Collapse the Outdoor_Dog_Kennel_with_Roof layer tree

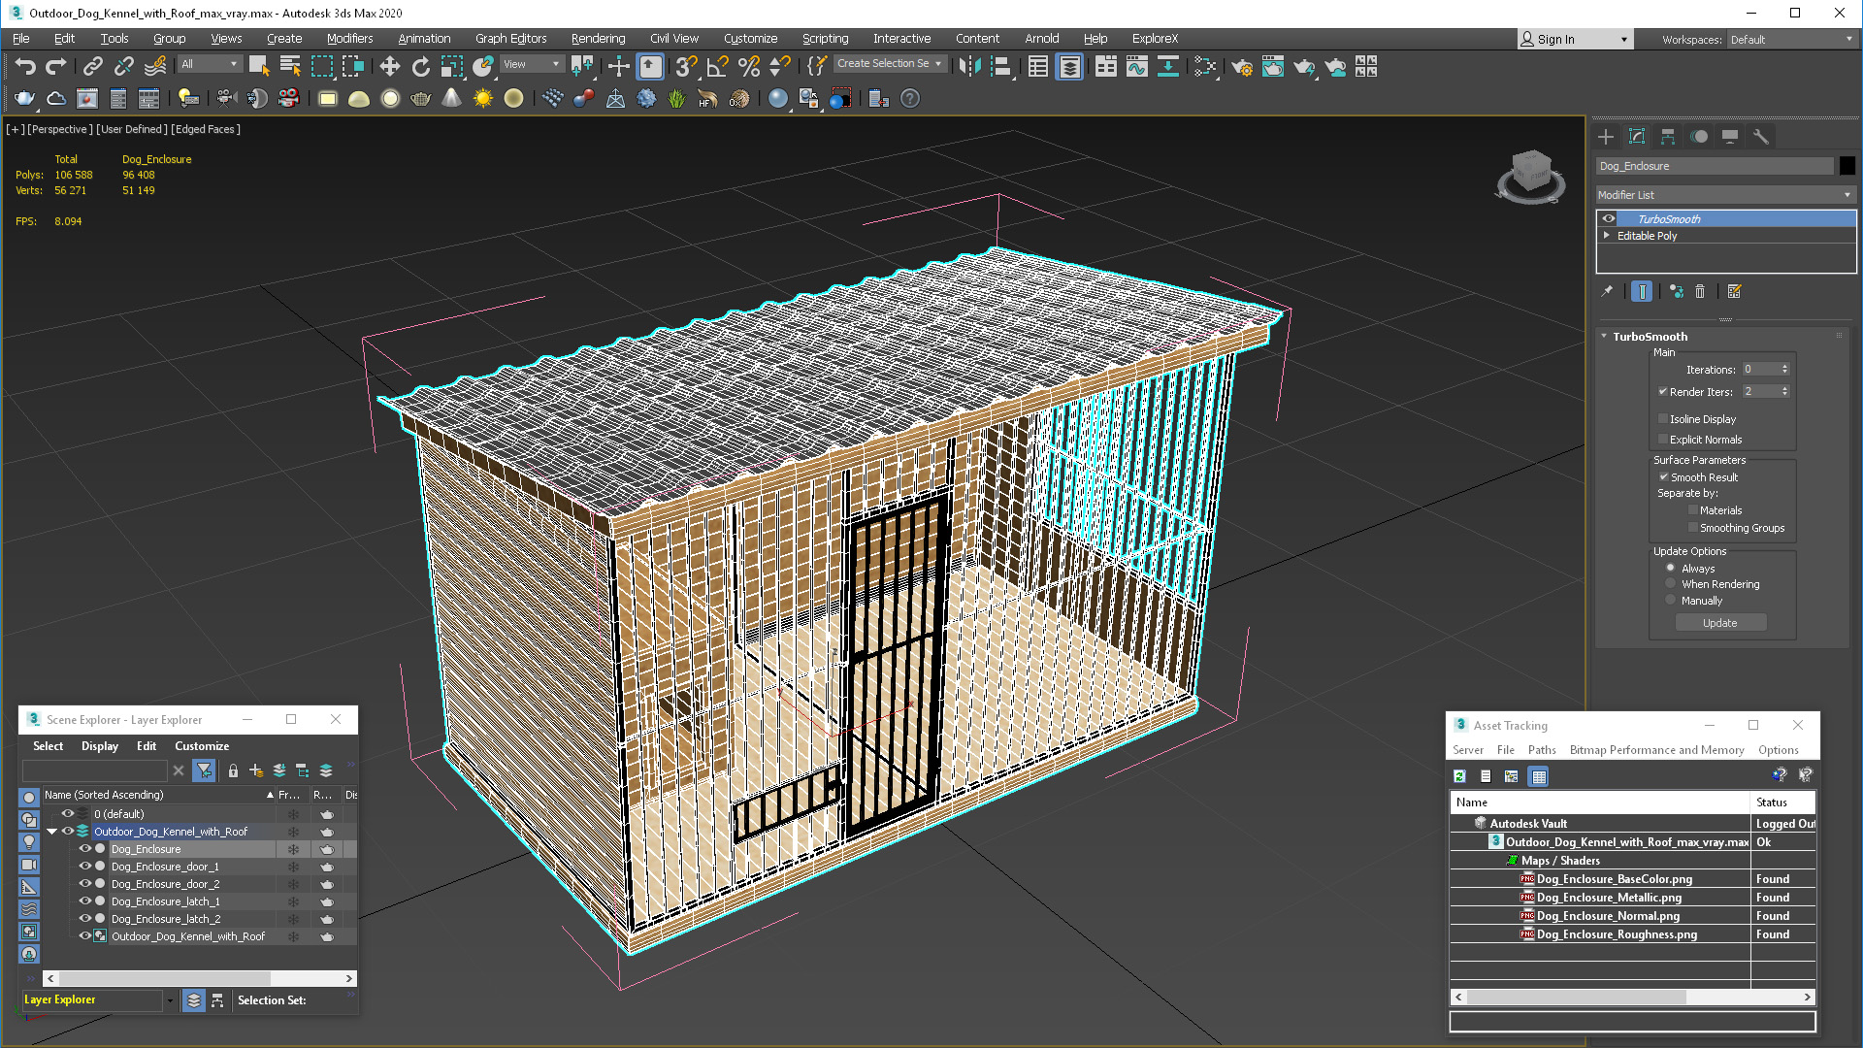tap(52, 832)
